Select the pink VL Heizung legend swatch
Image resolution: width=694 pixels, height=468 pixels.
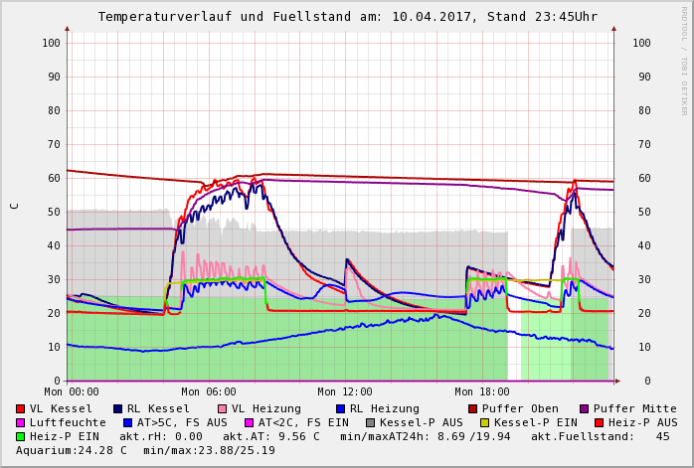(222, 409)
